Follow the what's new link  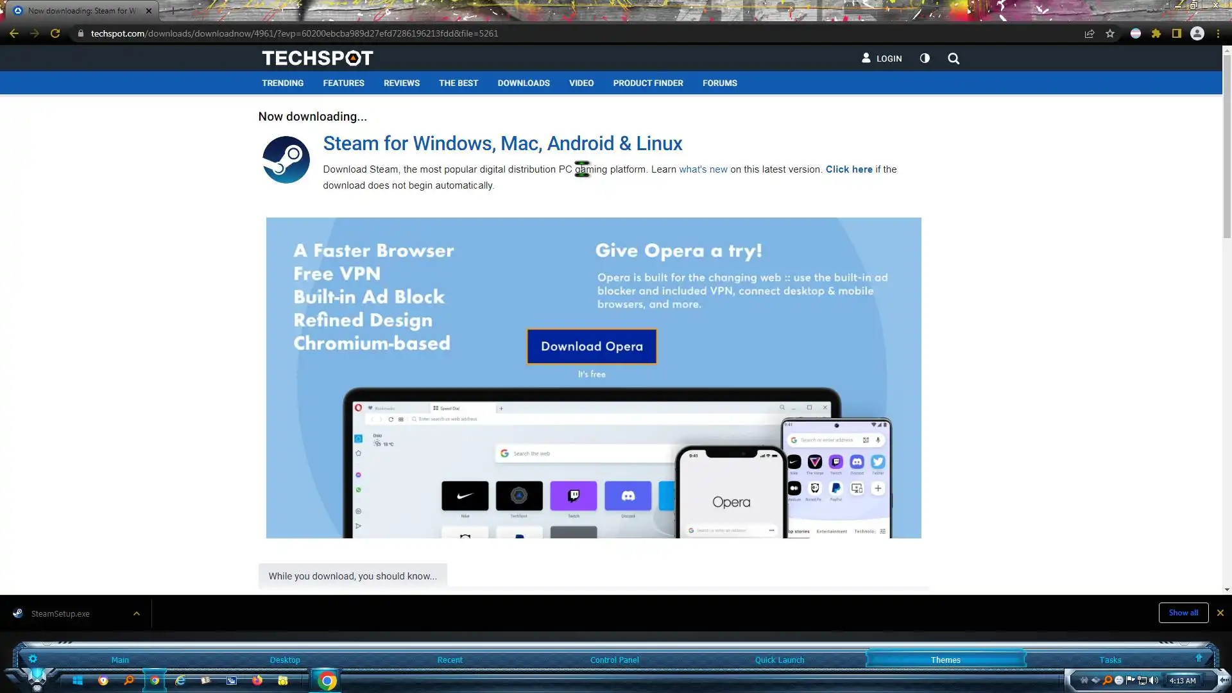click(x=703, y=169)
